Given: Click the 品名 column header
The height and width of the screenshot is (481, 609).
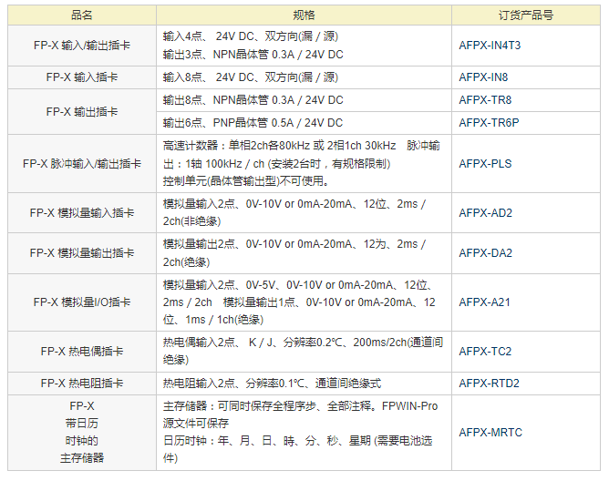Looking at the screenshot, I should 81,15.
